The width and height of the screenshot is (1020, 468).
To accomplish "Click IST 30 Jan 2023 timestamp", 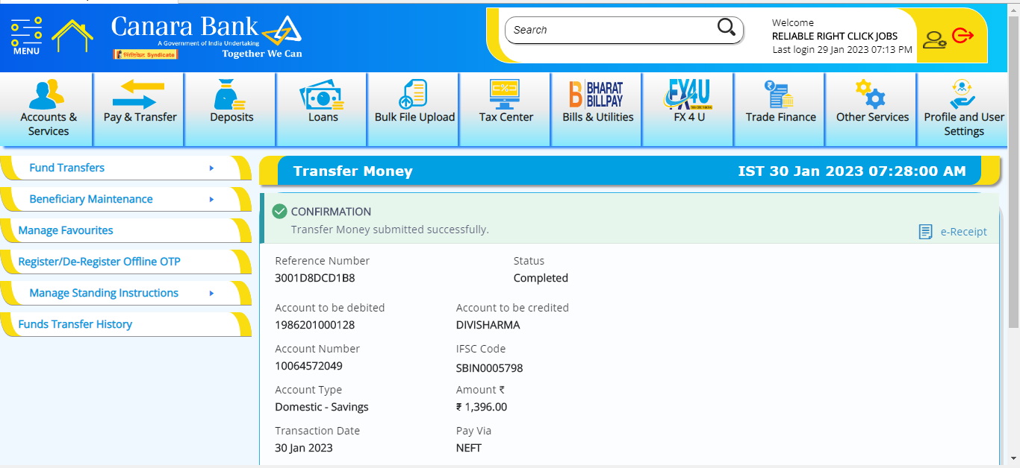I will 852,171.
